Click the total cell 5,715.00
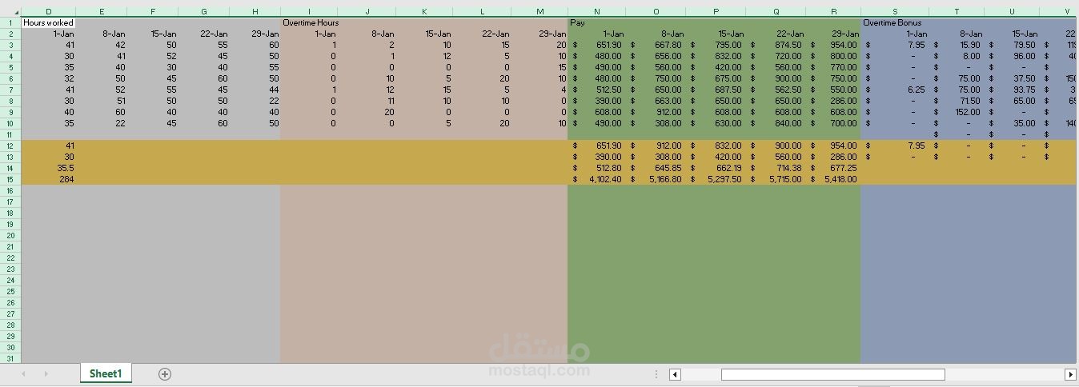 [x=775, y=179]
